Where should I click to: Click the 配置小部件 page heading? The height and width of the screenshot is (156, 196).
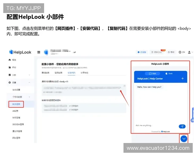pos(60,64)
